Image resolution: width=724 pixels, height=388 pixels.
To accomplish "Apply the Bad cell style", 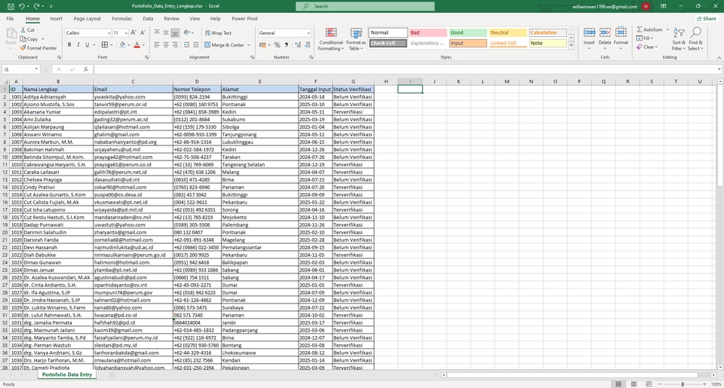I will (428, 32).
